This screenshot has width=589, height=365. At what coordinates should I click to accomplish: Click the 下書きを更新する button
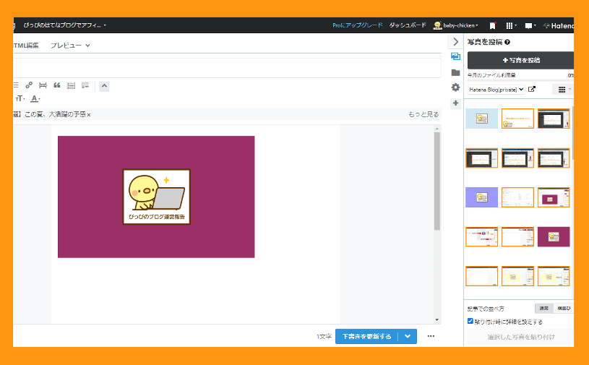(x=366, y=337)
